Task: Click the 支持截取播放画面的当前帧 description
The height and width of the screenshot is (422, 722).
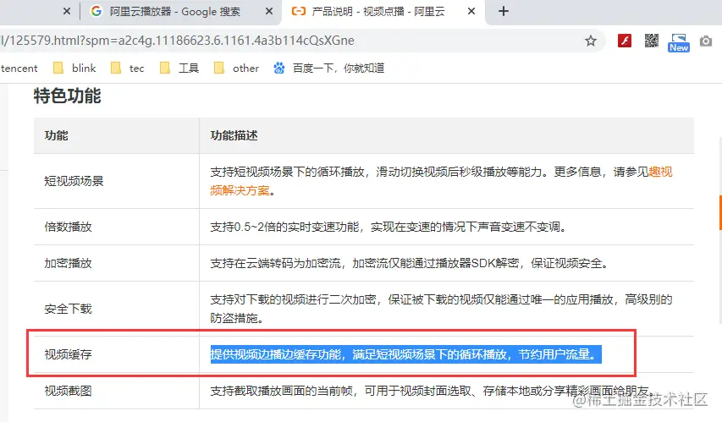Action: (x=431, y=391)
